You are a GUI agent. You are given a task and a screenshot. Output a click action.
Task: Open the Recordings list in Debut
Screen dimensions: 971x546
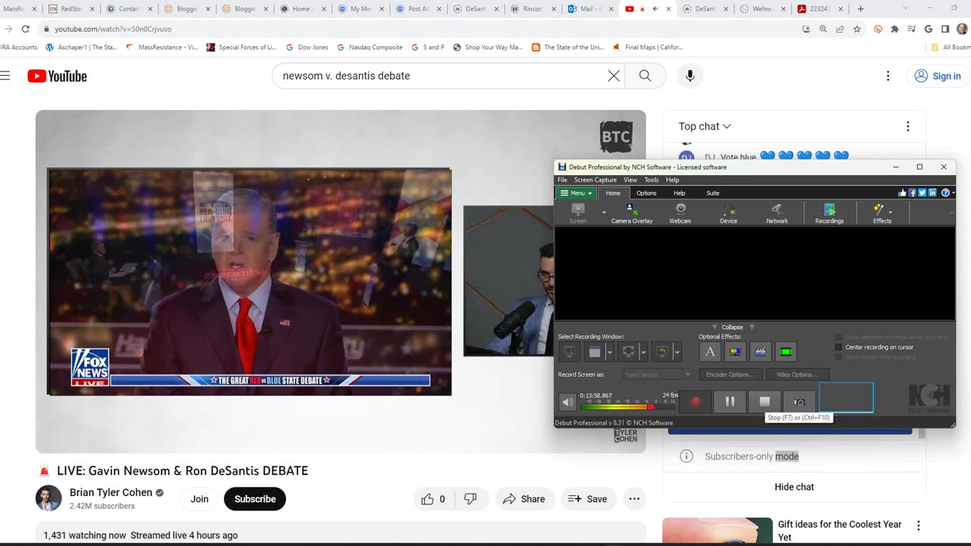(x=829, y=213)
